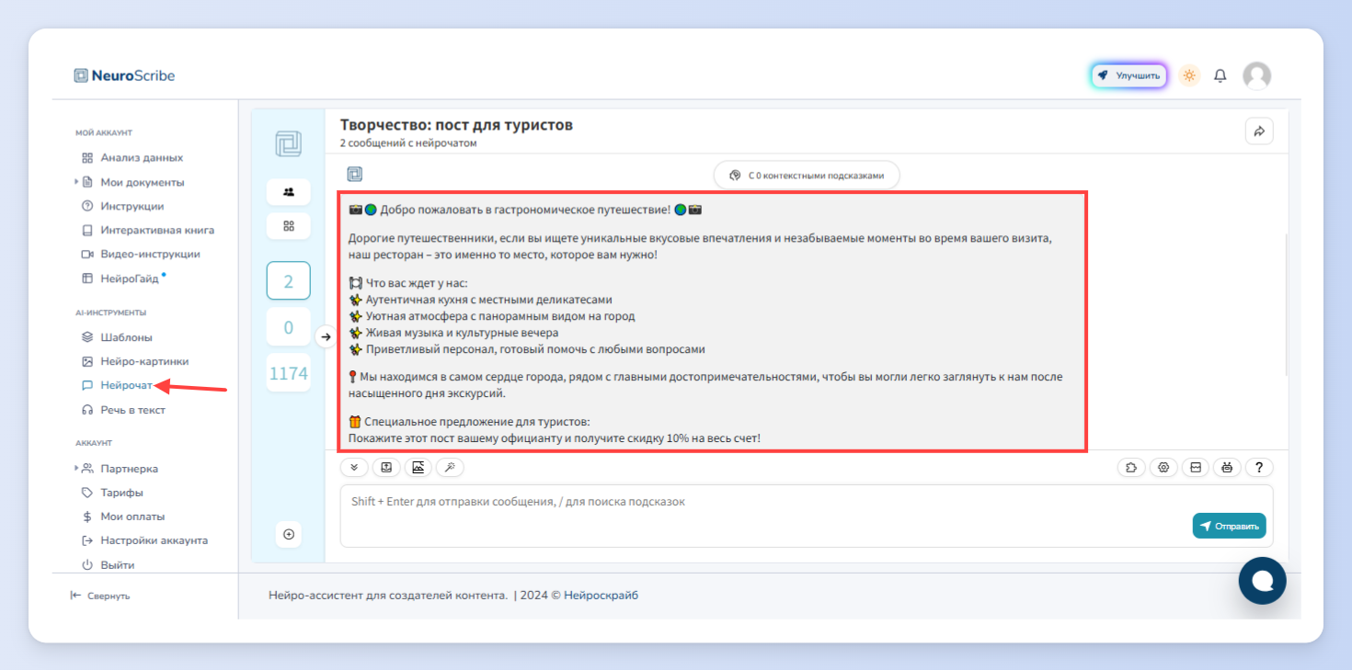Click the split panel layout icon
This screenshot has width=1352, height=670.
pos(1196,467)
